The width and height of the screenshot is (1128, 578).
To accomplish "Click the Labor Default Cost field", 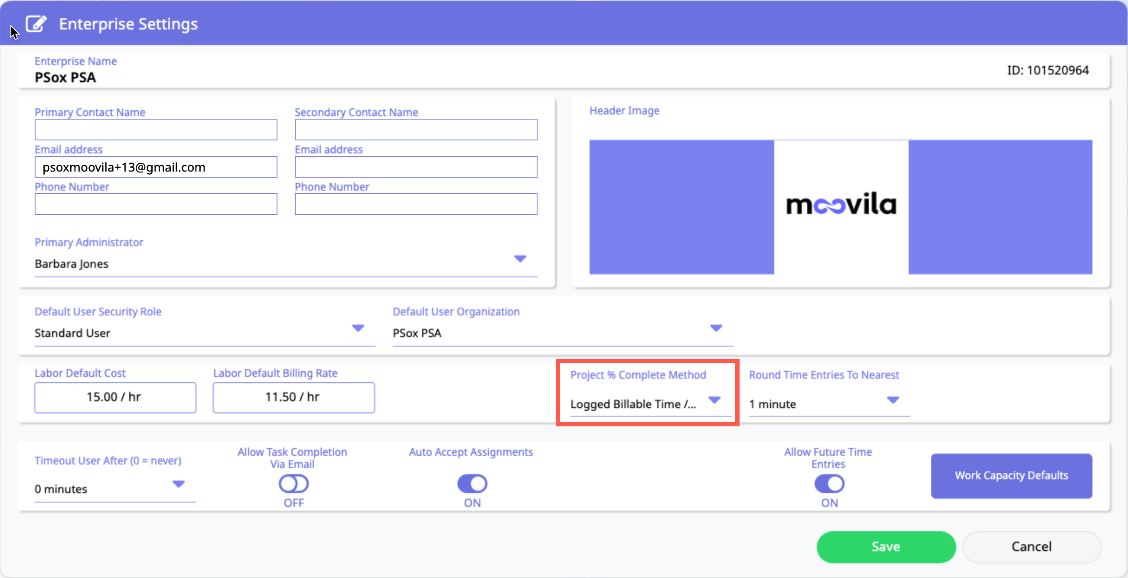I will click(115, 397).
